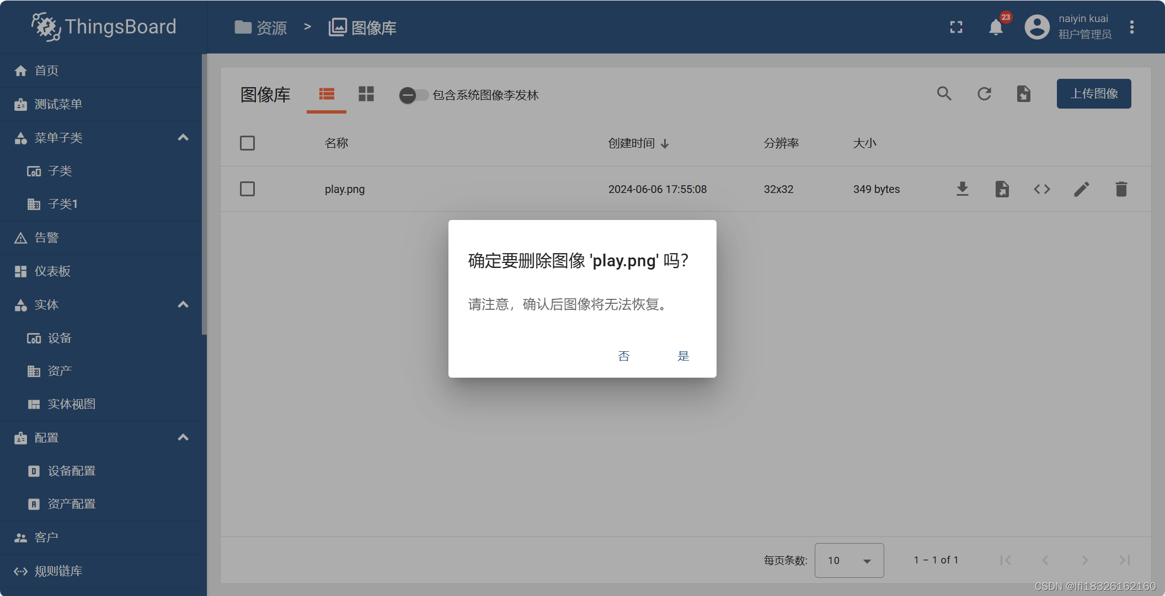Check the select-all header checkbox
Screen dimensions: 1165x596
coord(247,143)
